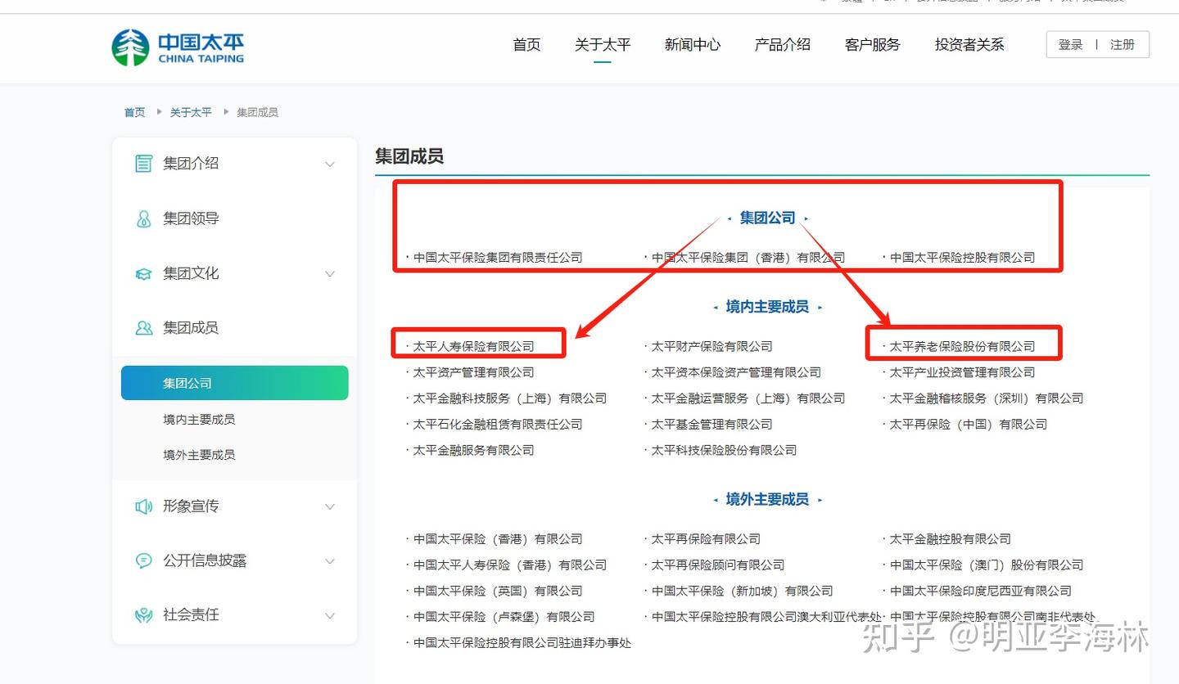Viewport: 1179px width, 684px height.
Task: Open 投资者关系 navigation item
Action: 969,44
